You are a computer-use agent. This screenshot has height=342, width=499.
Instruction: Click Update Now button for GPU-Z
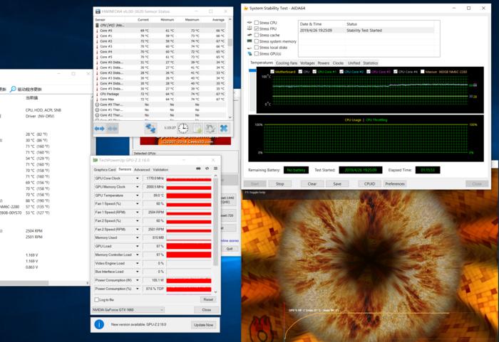point(203,325)
